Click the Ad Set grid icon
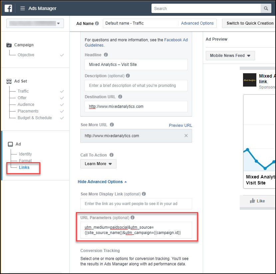 pyautogui.click(x=9, y=81)
